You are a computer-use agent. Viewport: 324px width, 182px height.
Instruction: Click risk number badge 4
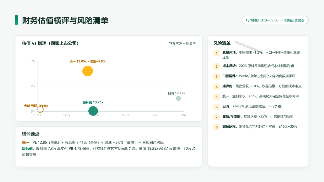pyautogui.click(x=217, y=87)
